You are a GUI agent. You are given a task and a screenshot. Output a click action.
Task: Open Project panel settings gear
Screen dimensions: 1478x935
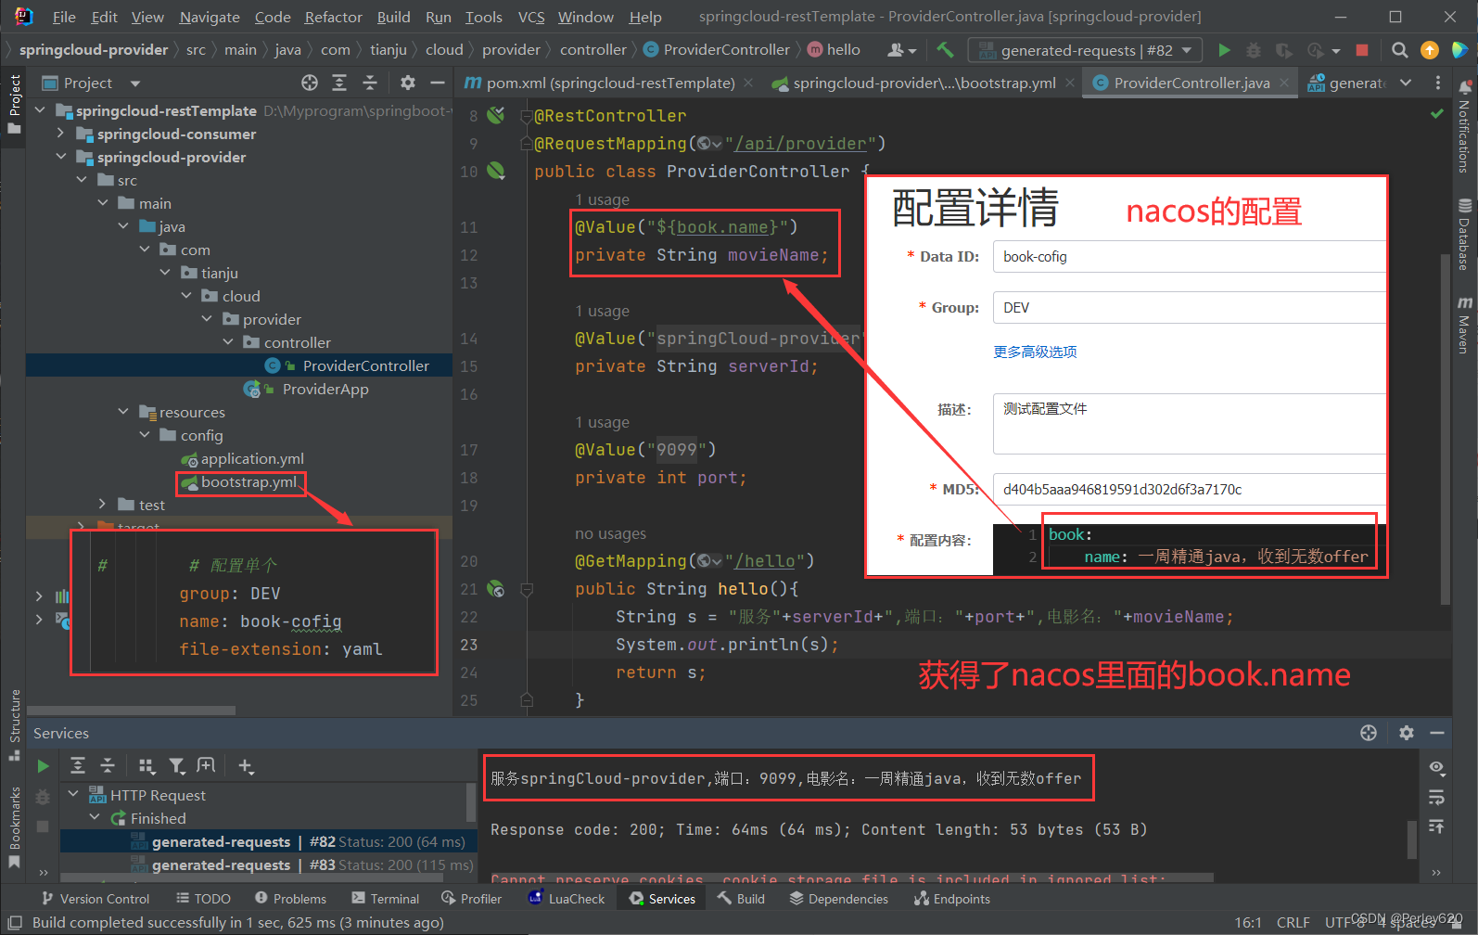click(407, 83)
